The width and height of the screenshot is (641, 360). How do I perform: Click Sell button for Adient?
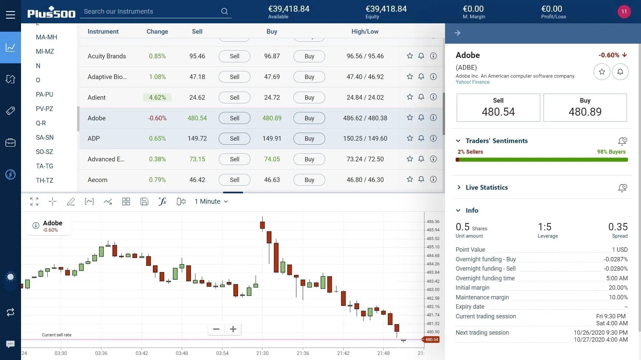[234, 97]
